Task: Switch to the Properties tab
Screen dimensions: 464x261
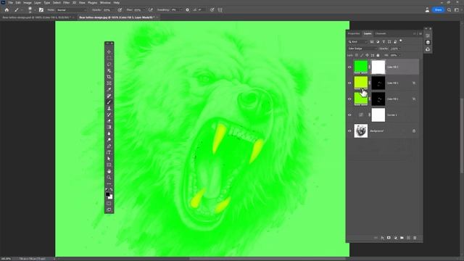Action: point(354,33)
